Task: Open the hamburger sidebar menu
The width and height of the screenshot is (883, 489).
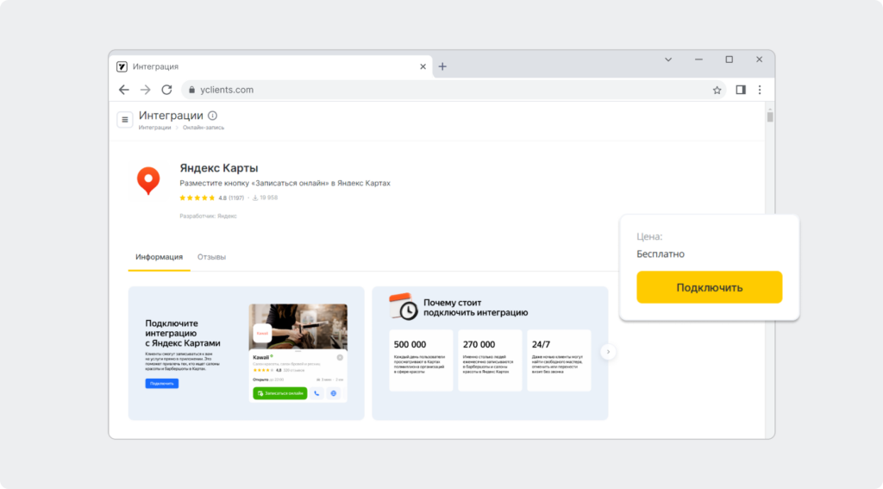Action: (x=125, y=119)
